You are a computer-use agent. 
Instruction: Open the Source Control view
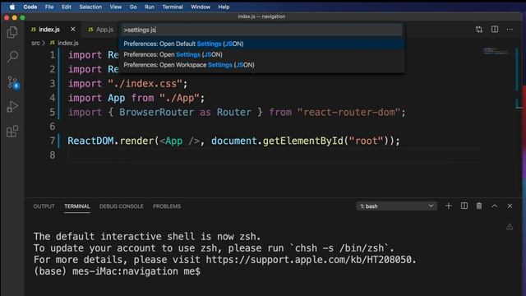click(13, 82)
